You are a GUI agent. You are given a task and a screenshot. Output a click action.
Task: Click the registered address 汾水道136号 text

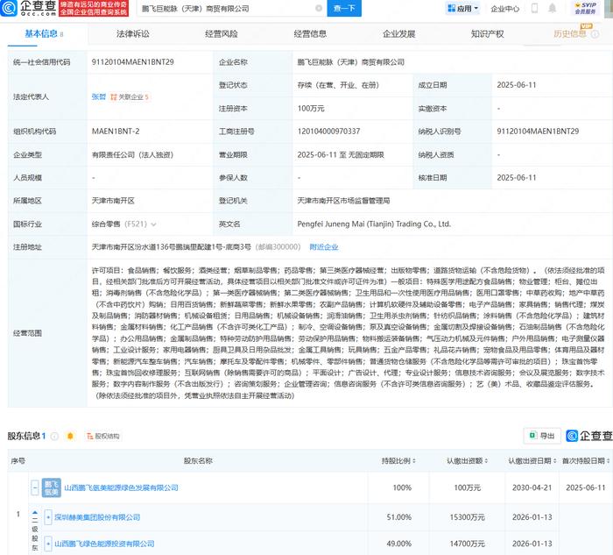[172, 247]
